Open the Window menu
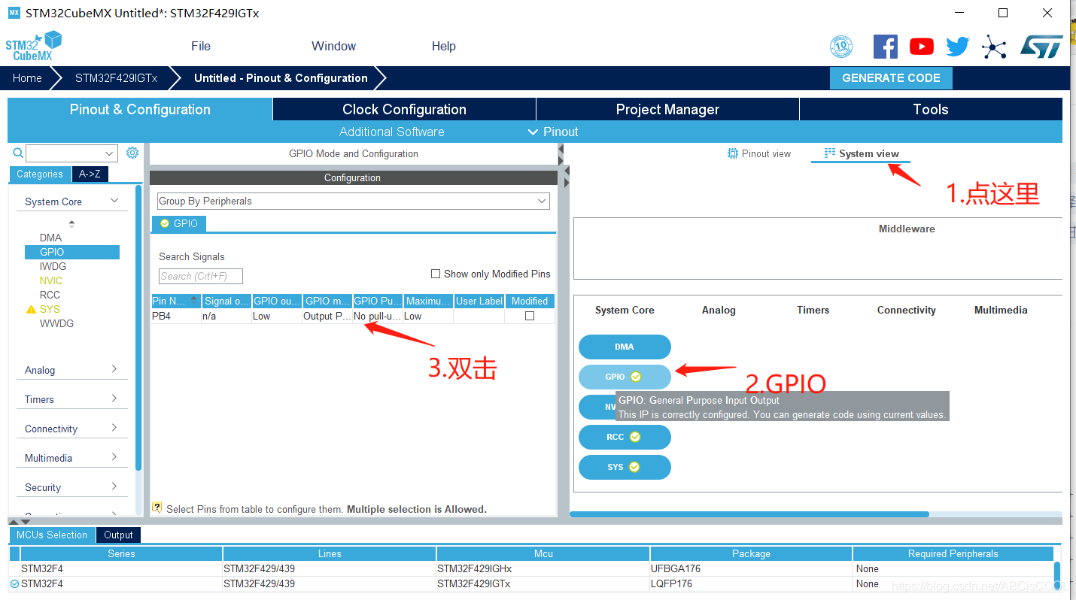This screenshot has width=1076, height=600. pos(333,46)
